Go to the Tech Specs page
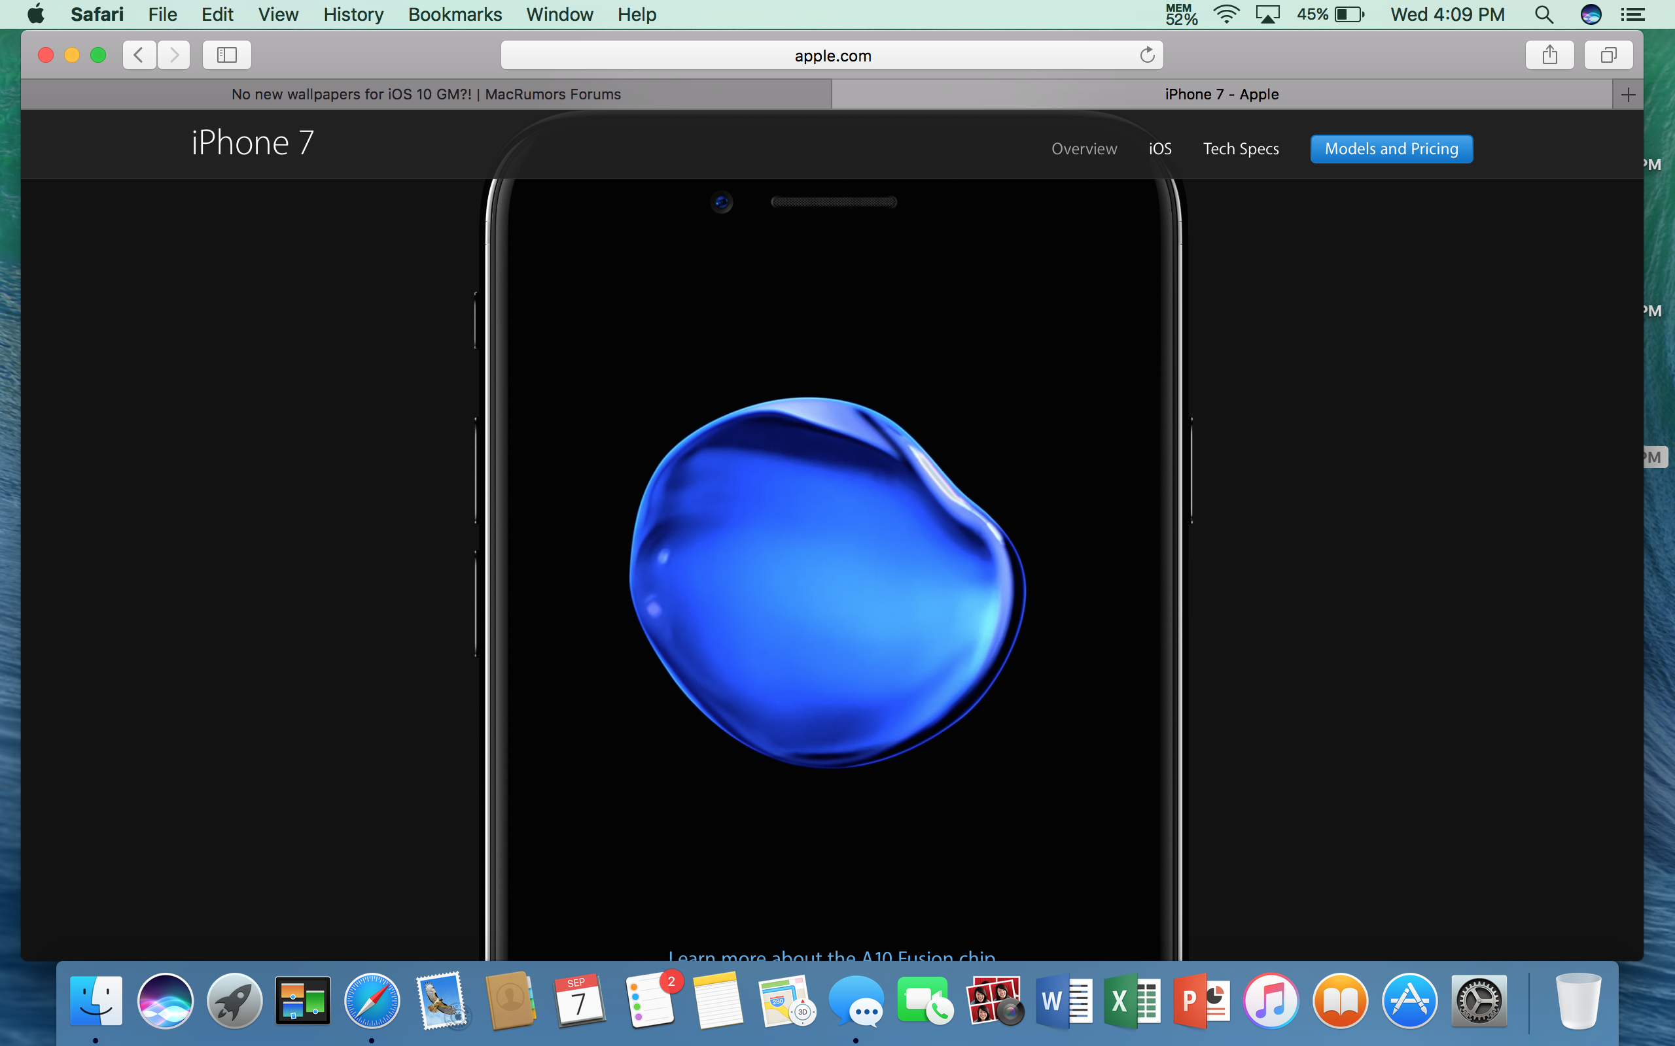 [x=1241, y=149]
